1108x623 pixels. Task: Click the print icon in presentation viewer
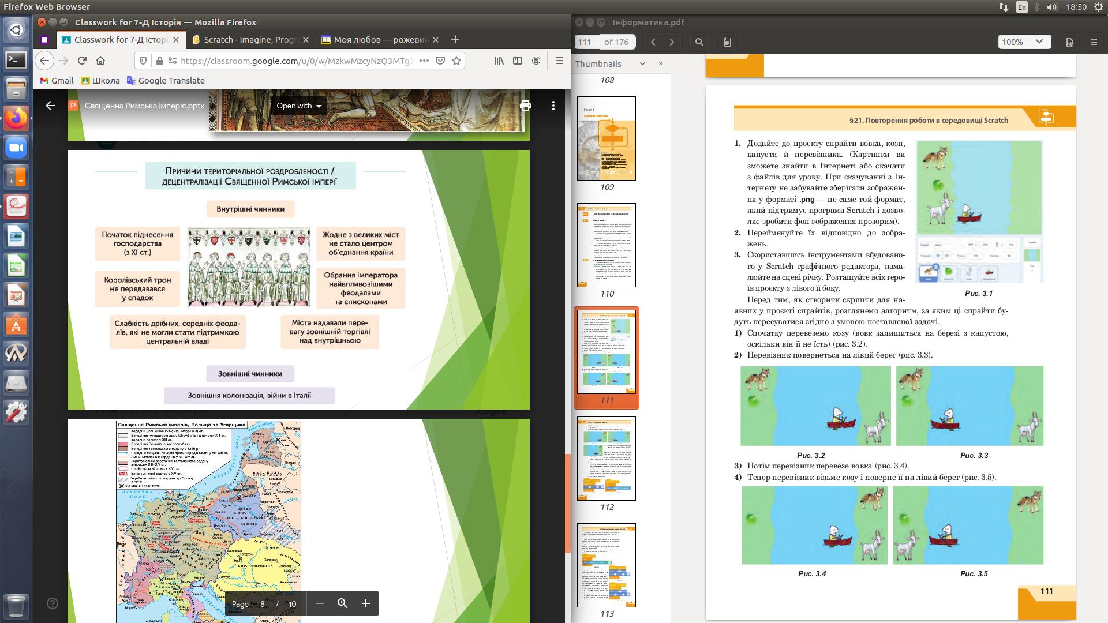[525, 106]
